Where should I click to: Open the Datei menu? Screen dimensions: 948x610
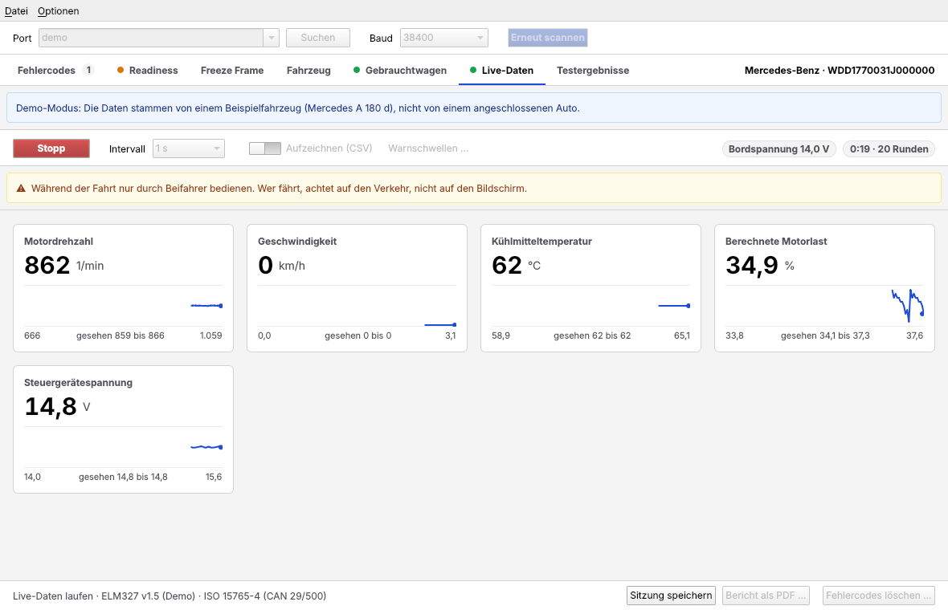click(x=16, y=11)
